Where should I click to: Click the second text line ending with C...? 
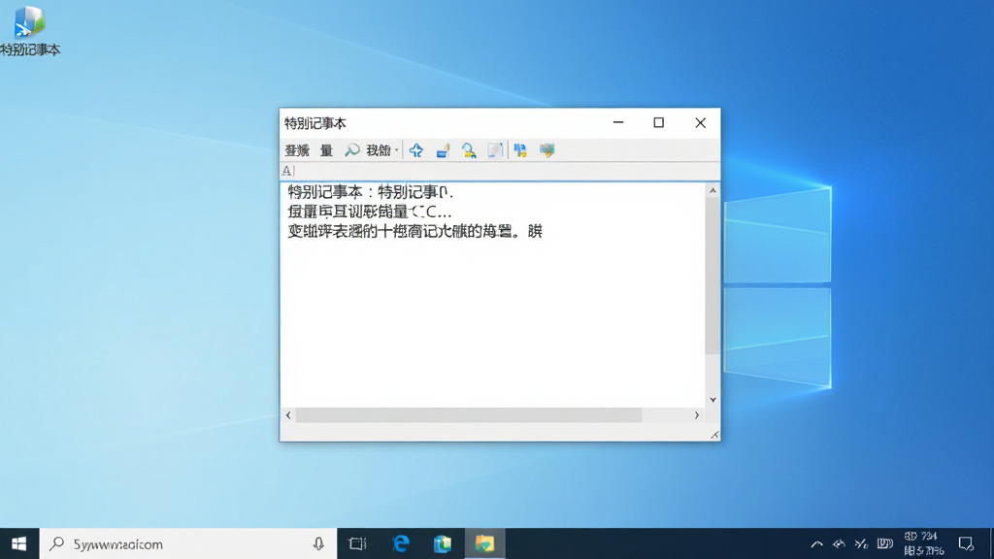pos(370,212)
